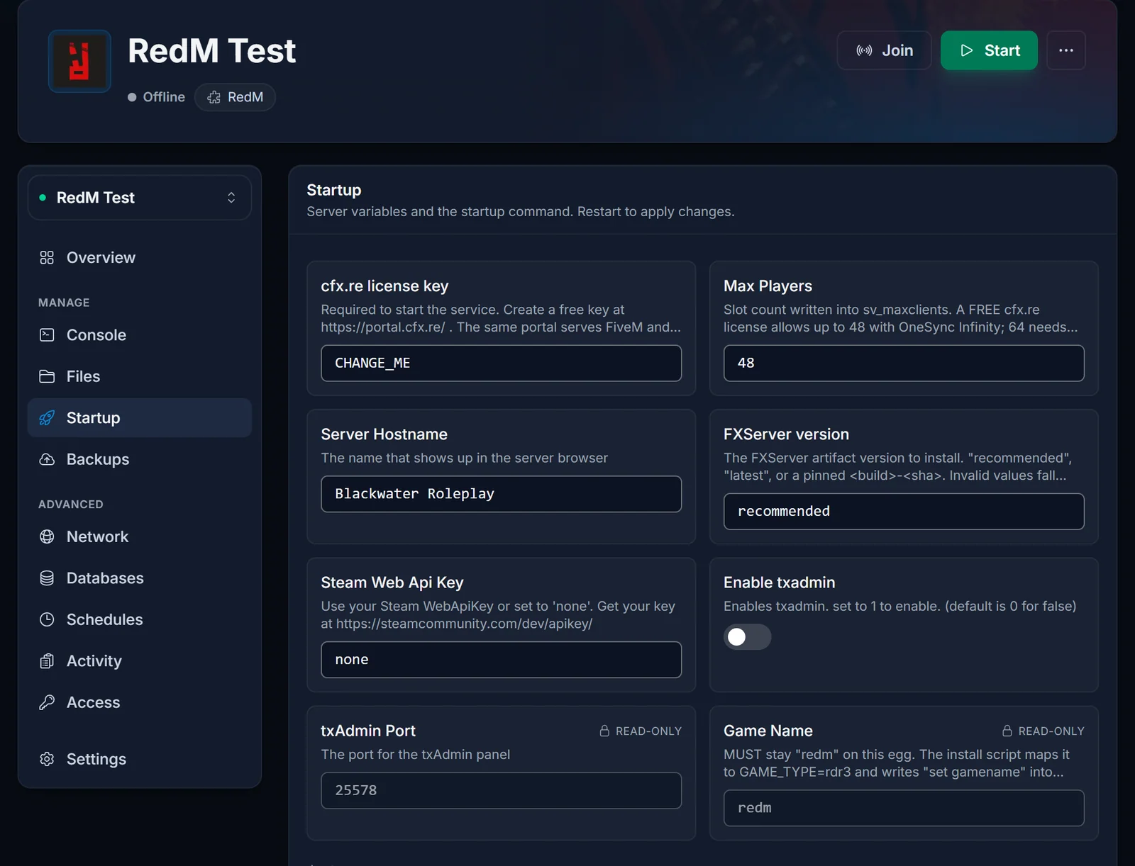Click the Schedules clock icon
The image size is (1135, 866).
coord(47,619)
